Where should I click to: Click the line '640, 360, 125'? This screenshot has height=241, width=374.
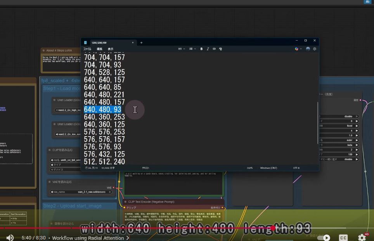coord(104,125)
